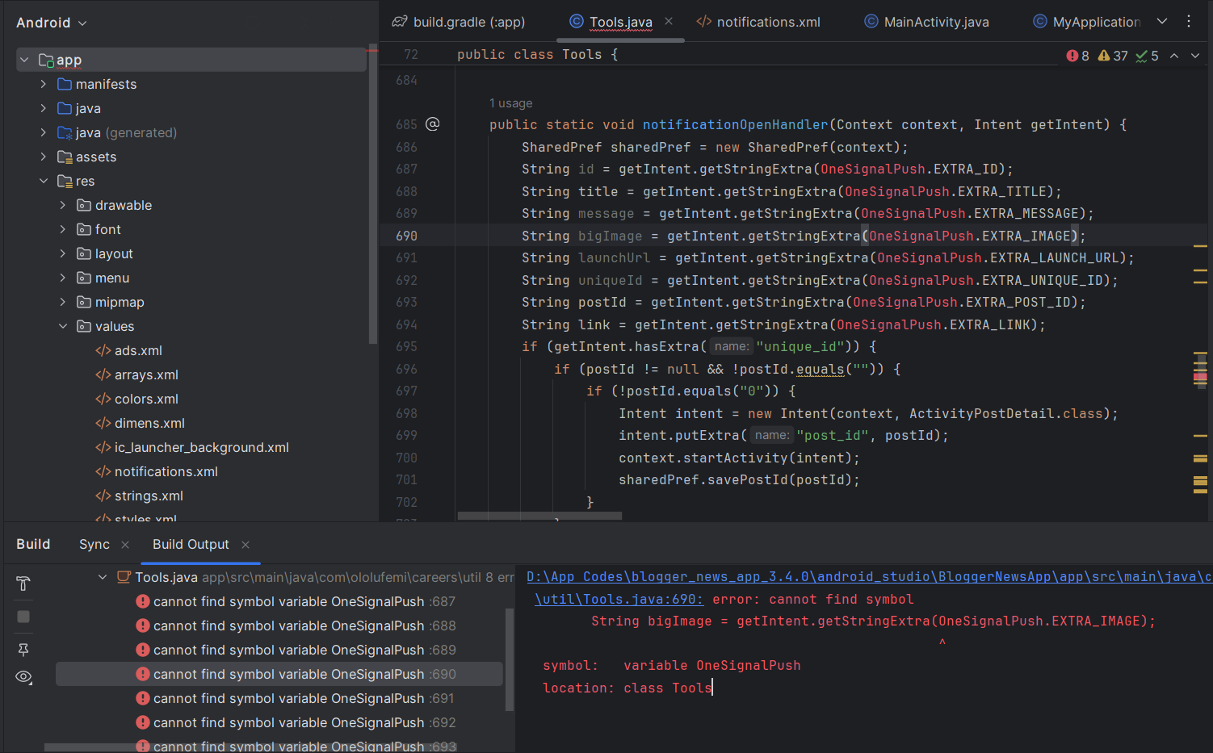Expand the layout folder
Image resolution: width=1213 pixels, height=753 pixels.
point(63,253)
